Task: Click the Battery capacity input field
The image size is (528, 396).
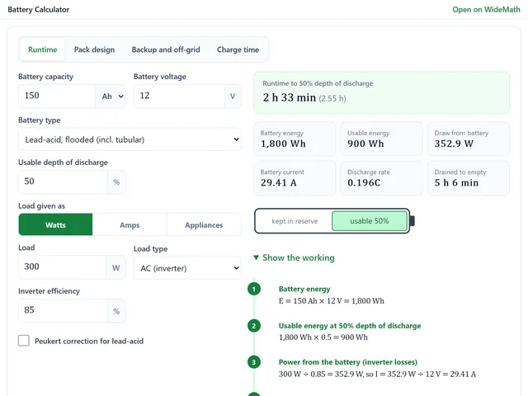Action: pos(57,96)
